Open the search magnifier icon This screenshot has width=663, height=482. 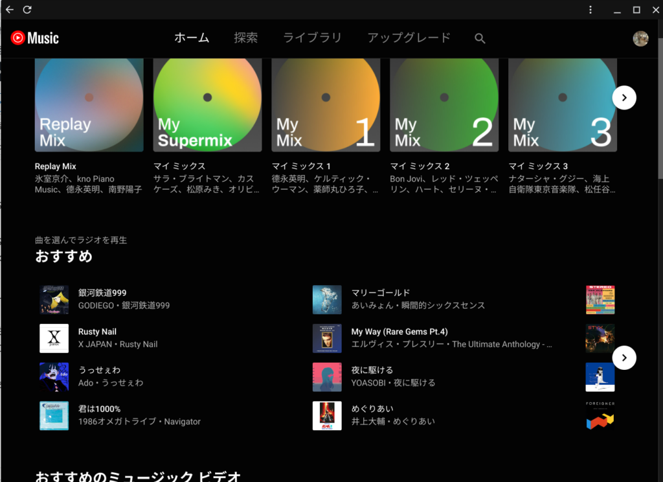click(480, 38)
